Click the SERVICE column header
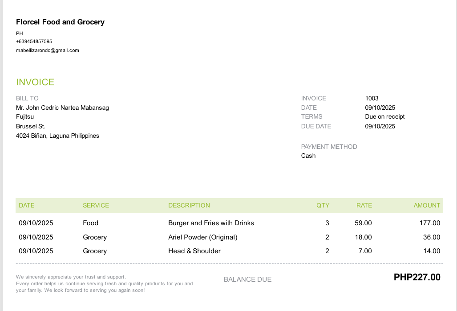Viewport: 457px width, 311px height. click(96, 206)
